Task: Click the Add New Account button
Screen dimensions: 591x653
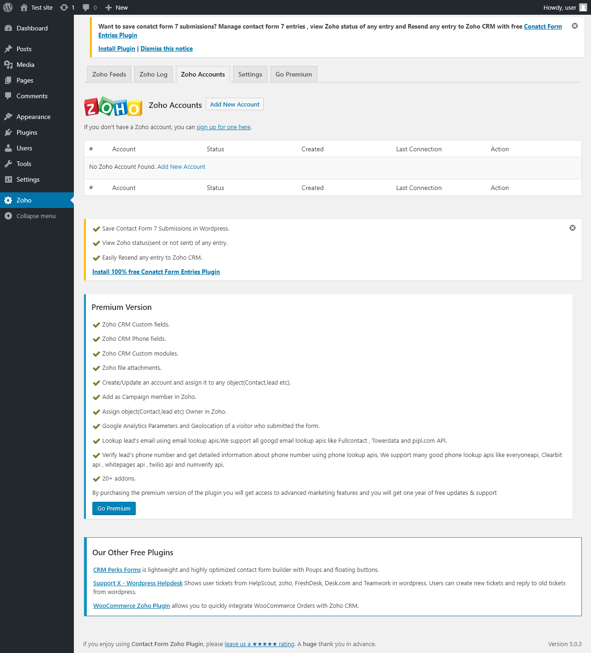Action: pyautogui.click(x=235, y=104)
